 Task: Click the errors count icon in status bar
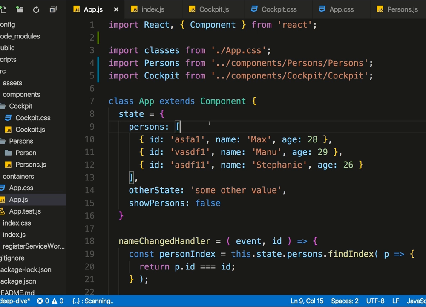(40, 301)
